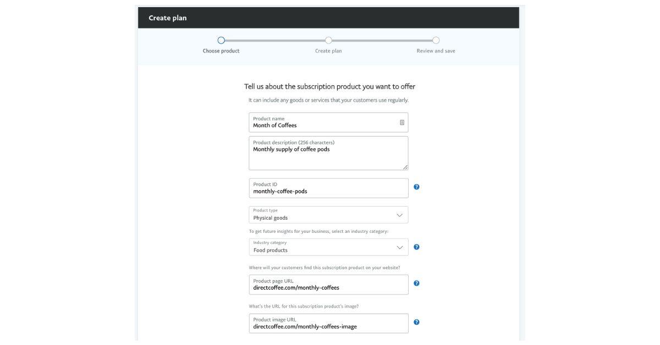Focus the Product page URL field

(328, 287)
